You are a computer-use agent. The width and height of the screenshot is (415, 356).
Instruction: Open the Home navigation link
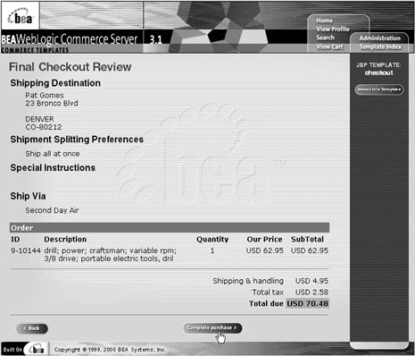(x=324, y=21)
